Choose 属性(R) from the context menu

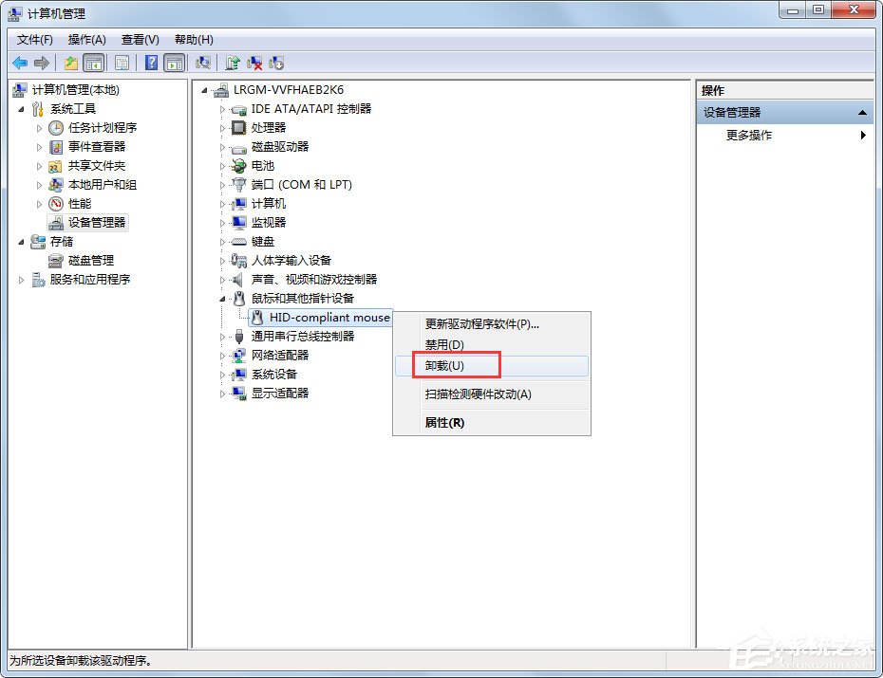click(442, 422)
